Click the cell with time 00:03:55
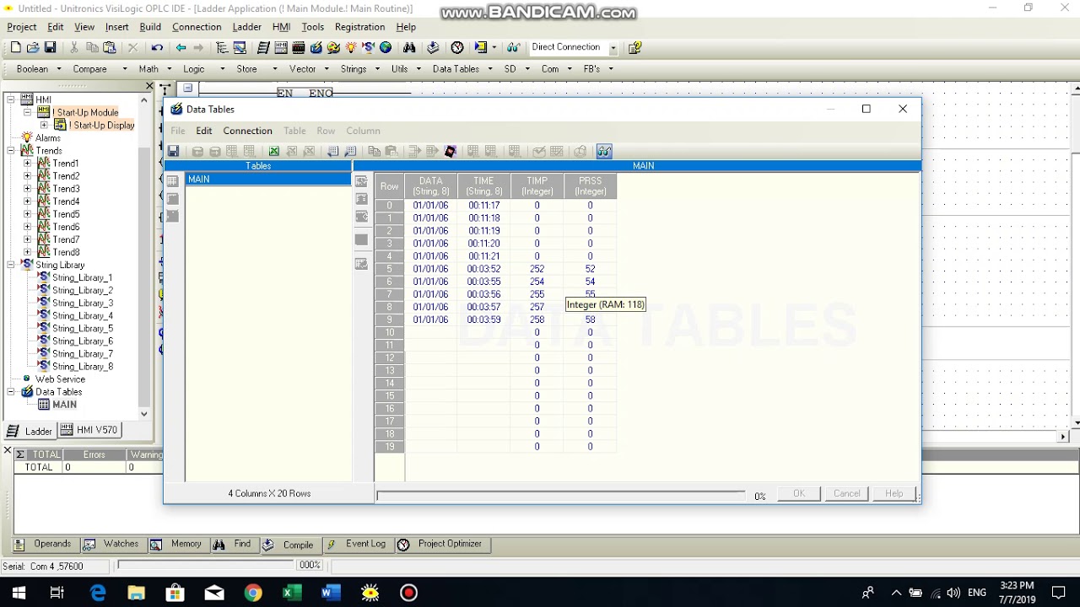The width and height of the screenshot is (1080, 607). pyautogui.click(x=483, y=282)
